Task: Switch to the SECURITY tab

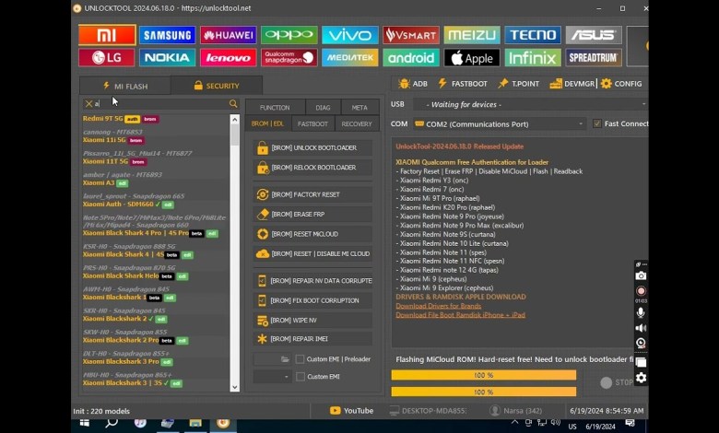Action: [217, 86]
